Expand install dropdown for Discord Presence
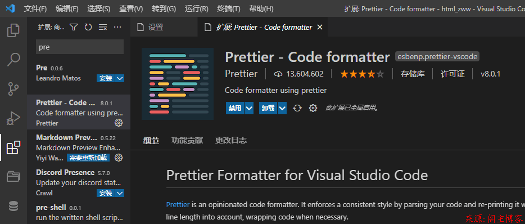 click(x=120, y=193)
